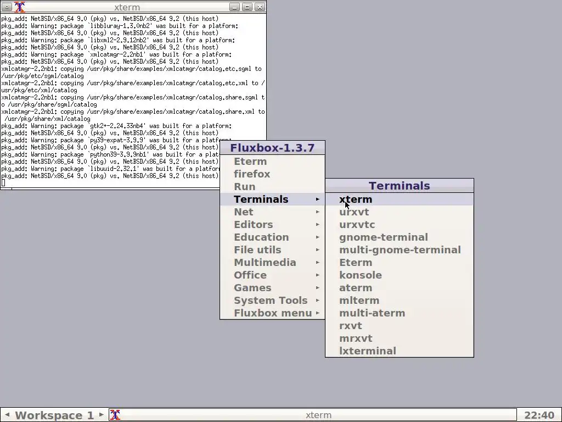The width and height of the screenshot is (562, 422).
Task: Launch Eterm from Fluxbox root menu
Action: (x=272, y=162)
